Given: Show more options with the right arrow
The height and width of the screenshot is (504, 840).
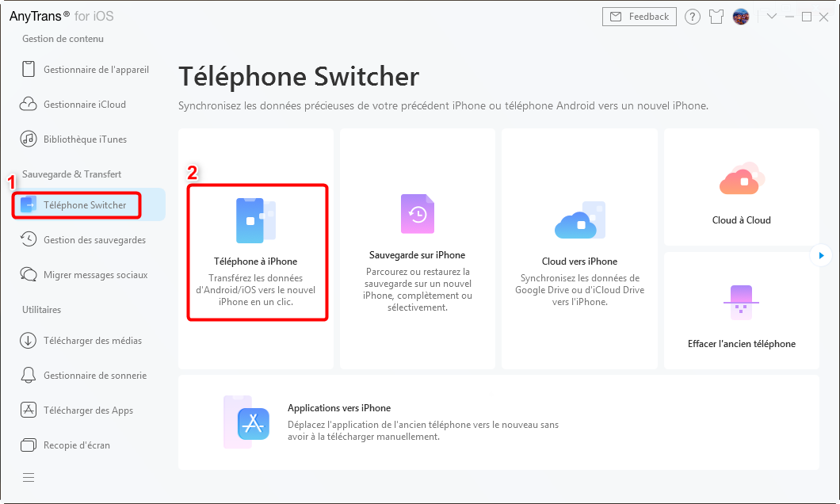Looking at the screenshot, I should click(821, 255).
